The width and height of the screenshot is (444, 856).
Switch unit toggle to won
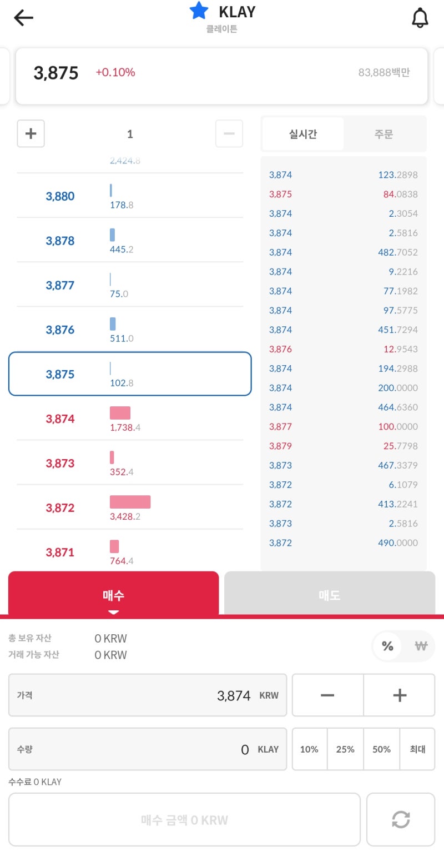click(x=421, y=646)
